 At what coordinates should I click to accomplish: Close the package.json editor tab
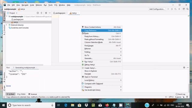[67, 13]
